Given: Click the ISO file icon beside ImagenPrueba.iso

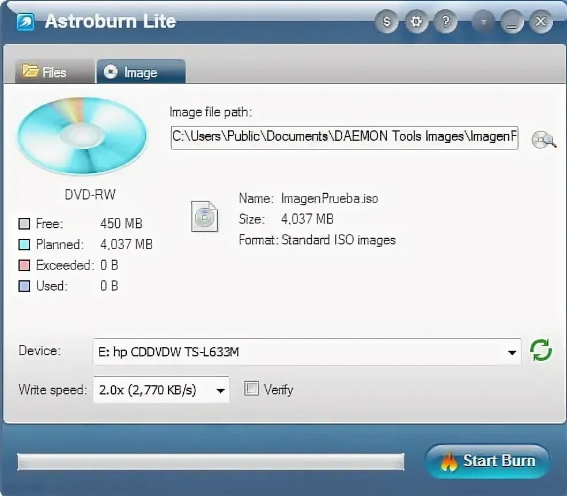Looking at the screenshot, I should (x=205, y=216).
